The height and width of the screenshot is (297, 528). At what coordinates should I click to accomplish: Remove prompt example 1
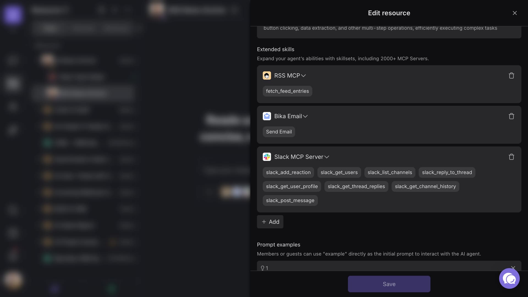pos(513,268)
